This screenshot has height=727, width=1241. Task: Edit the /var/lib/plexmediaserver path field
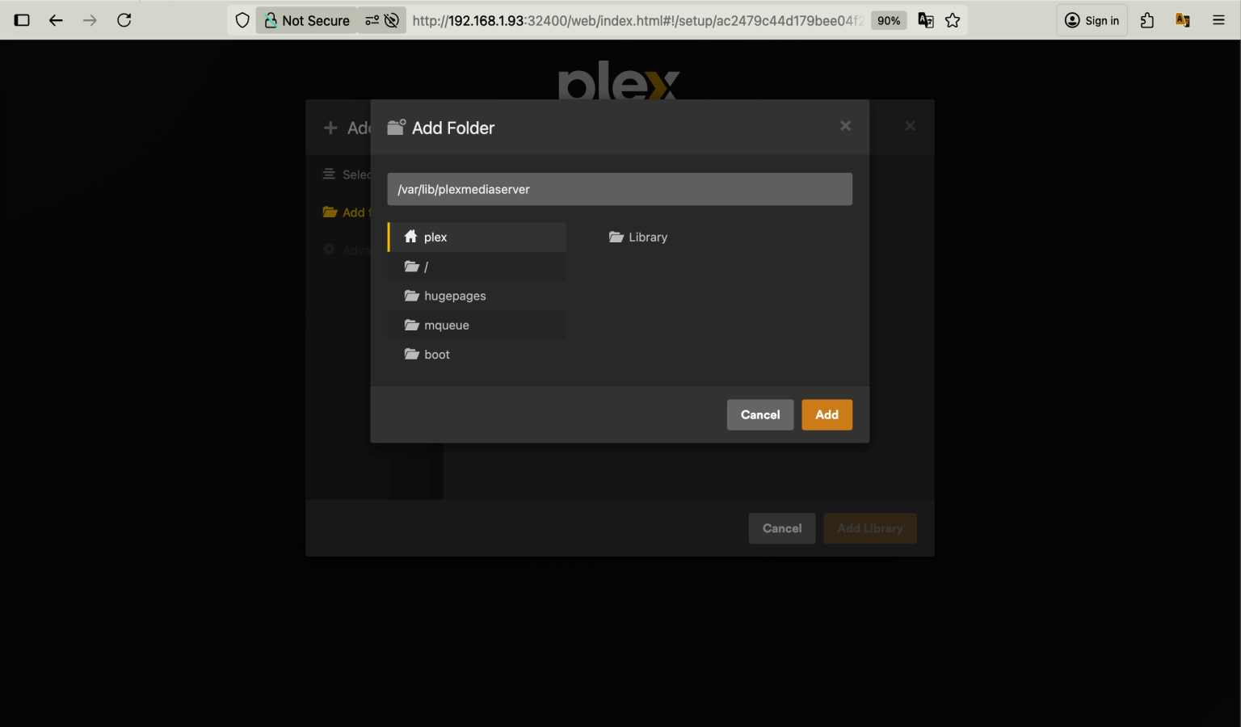coord(620,189)
